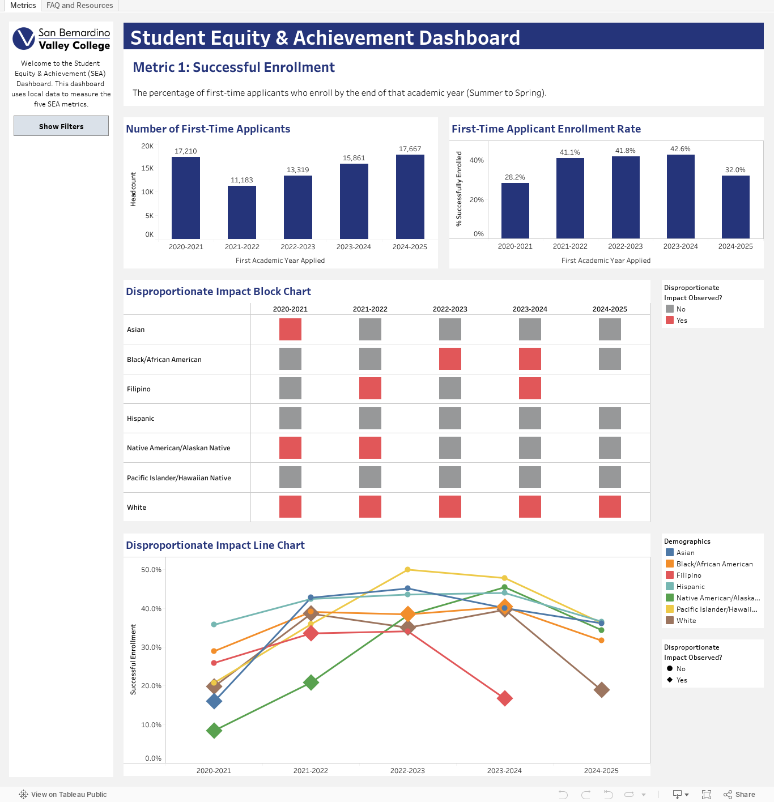The height and width of the screenshot is (802, 774).
Task: Click the Redo arrow in bottom toolbar
Action: (586, 795)
